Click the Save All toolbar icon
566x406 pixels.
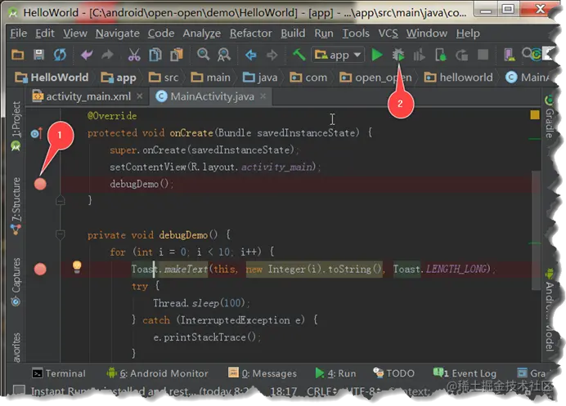38,55
